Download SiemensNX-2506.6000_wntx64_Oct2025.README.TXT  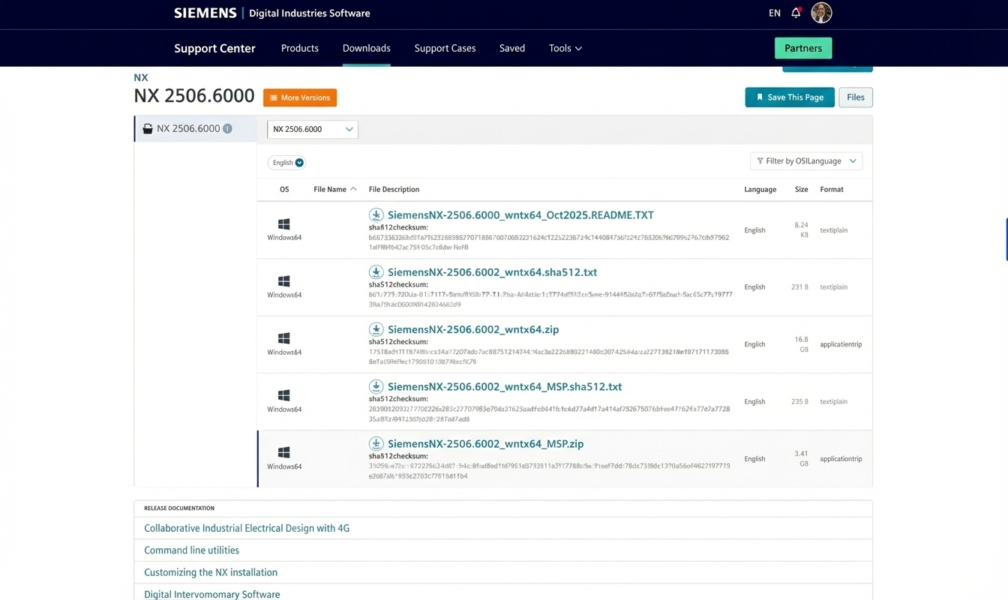click(x=520, y=215)
